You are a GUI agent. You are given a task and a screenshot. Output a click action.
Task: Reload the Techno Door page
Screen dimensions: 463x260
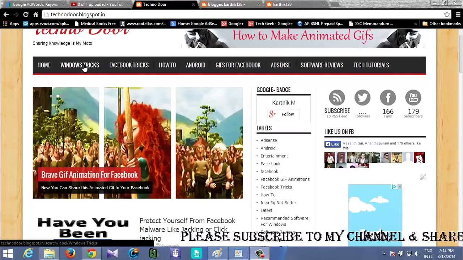26,14
